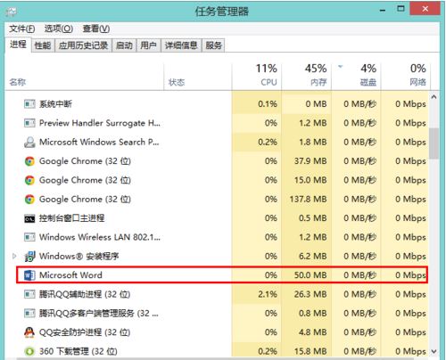Click Chrome icon in the 37.9 MB row
Screen dimensions: 446x360
[x=29, y=161]
